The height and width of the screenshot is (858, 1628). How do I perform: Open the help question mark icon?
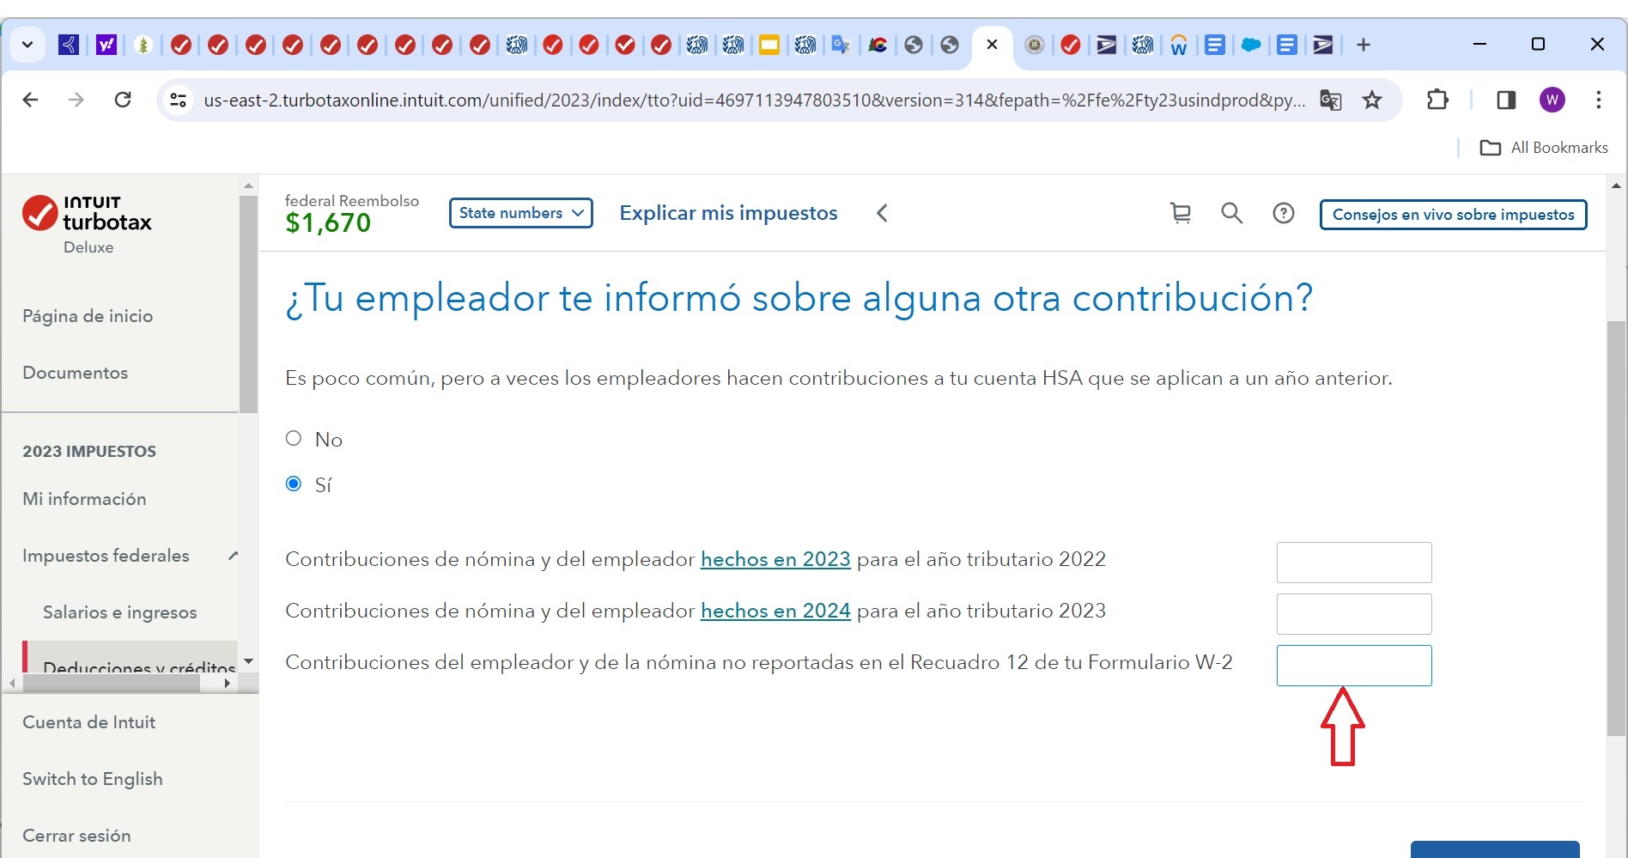pyautogui.click(x=1284, y=213)
